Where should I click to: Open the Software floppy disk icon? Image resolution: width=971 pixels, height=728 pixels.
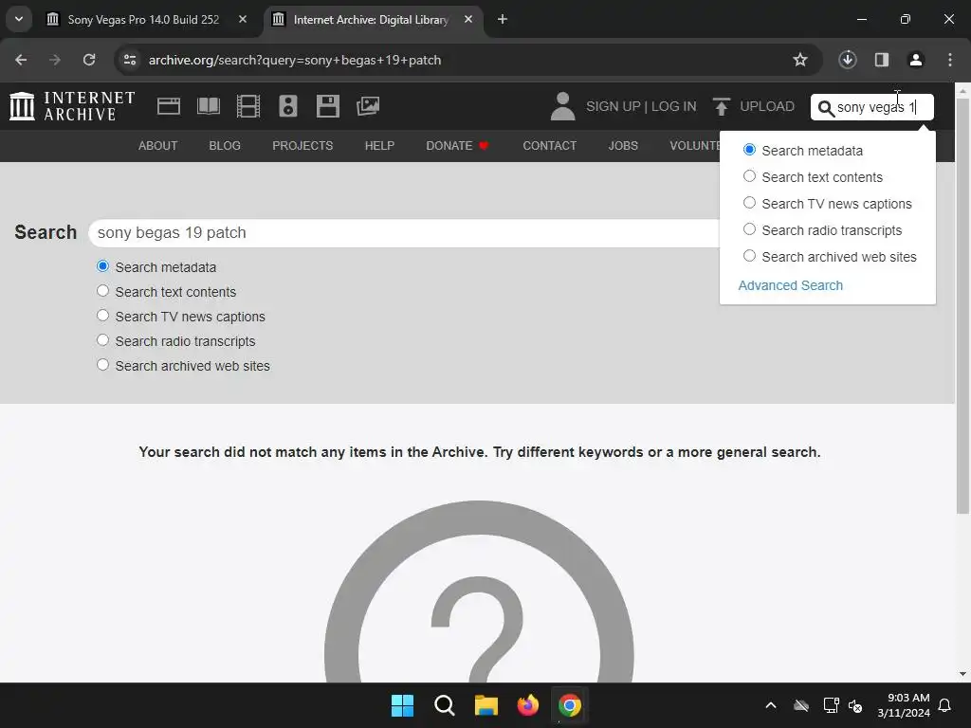[327, 106]
